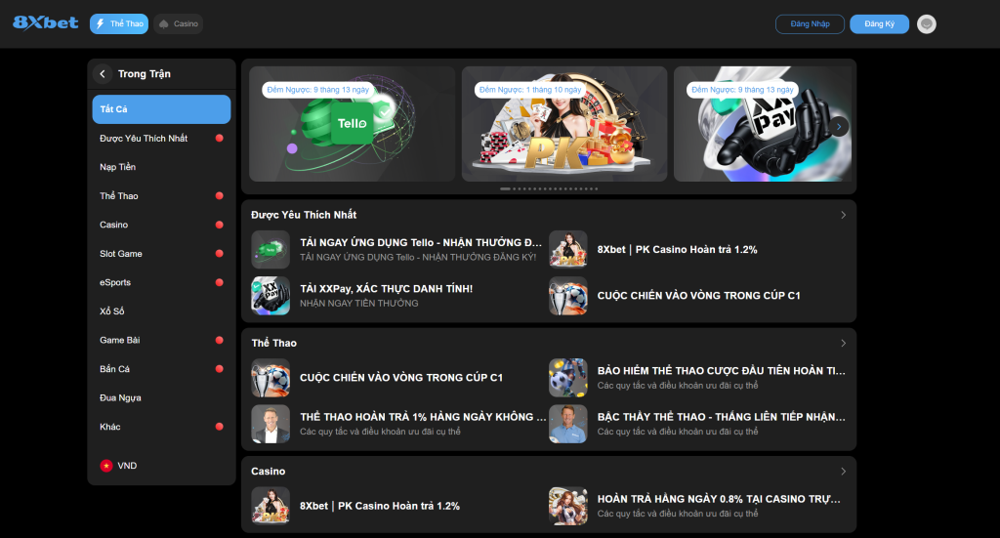Go back using the Trong Trận arrow
Image resolution: width=1000 pixels, height=538 pixels.
102,74
